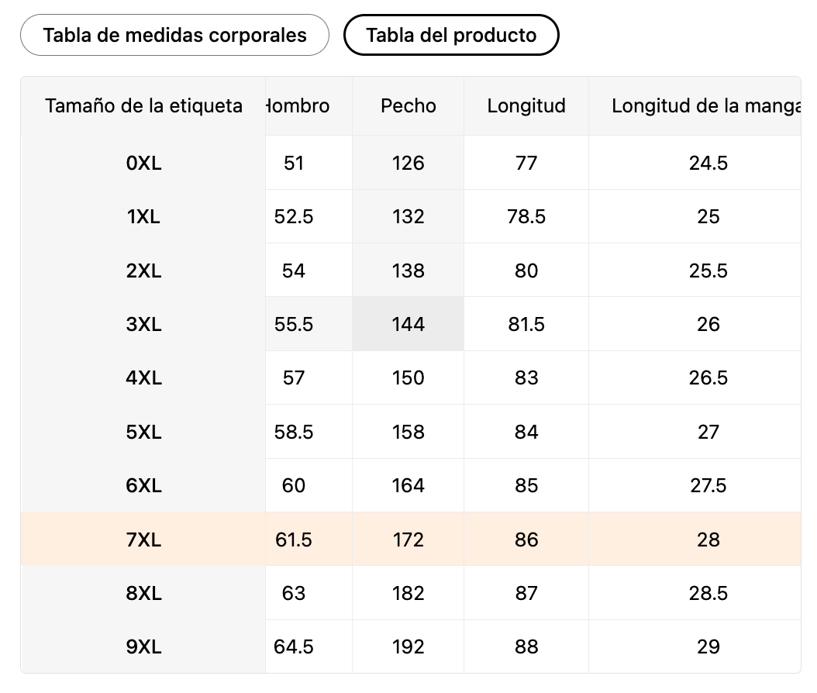817x693 pixels.
Task: Click the shaded 144 chest cell
Action: point(408,324)
